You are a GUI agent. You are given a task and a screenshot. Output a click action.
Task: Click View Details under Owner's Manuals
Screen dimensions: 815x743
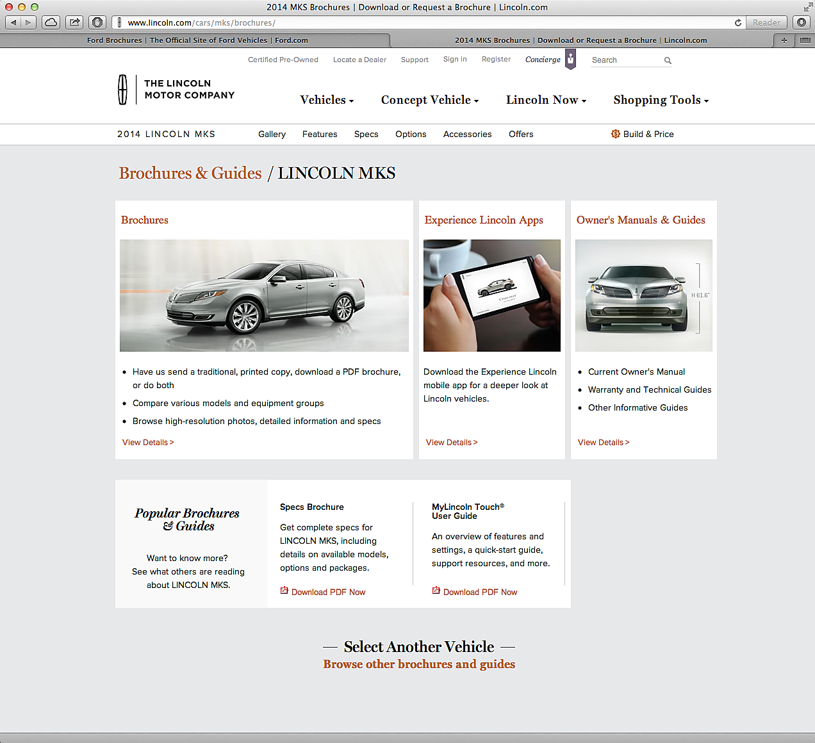click(604, 443)
